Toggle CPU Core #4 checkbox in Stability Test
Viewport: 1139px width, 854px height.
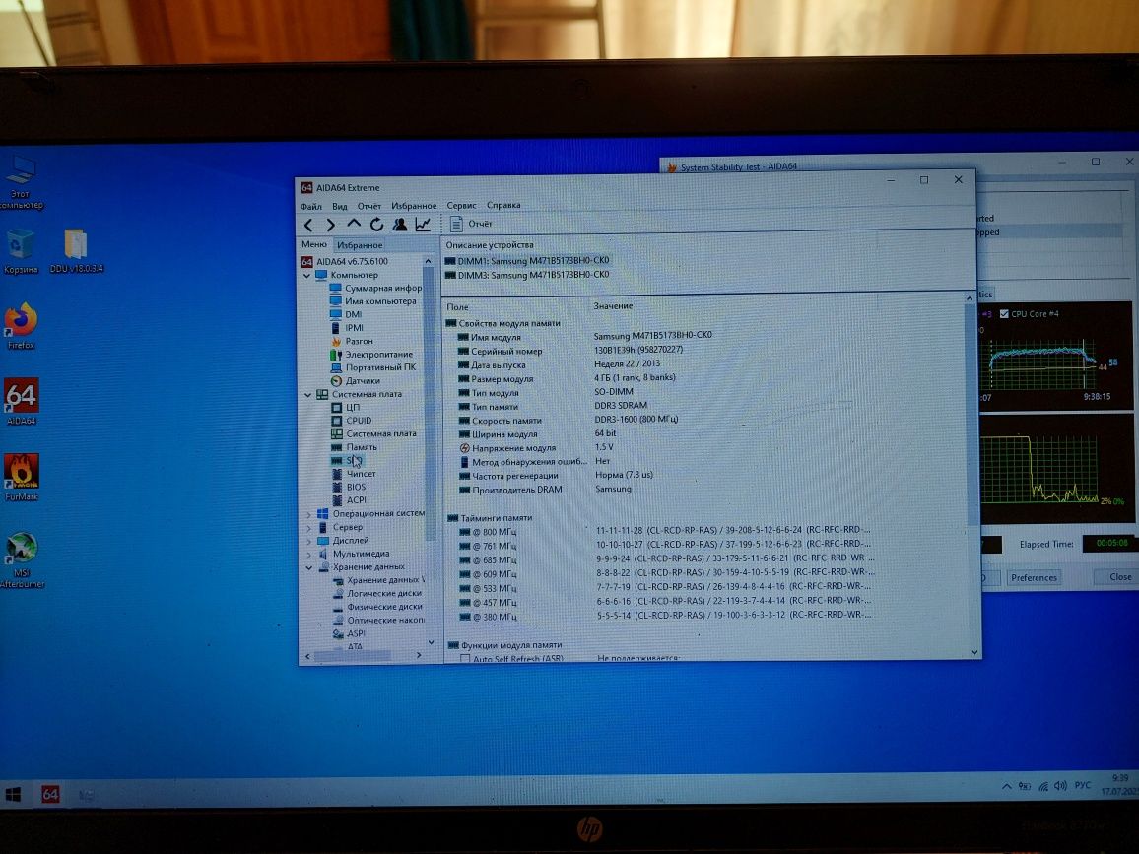tap(1005, 313)
